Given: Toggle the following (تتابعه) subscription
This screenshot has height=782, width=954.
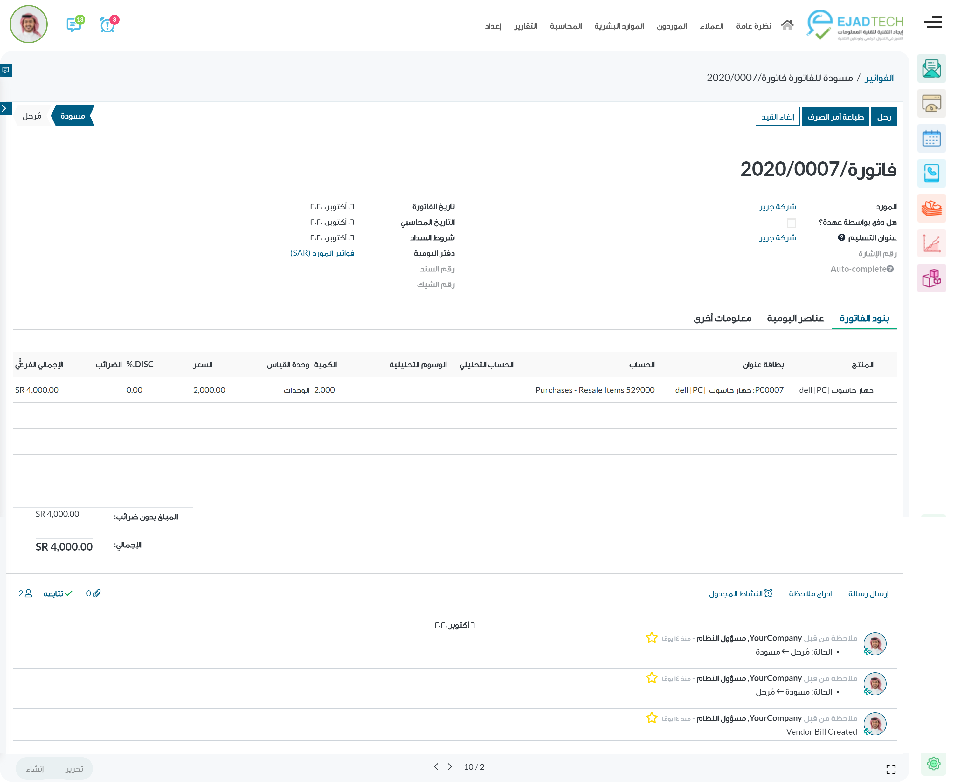Looking at the screenshot, I should [x=58, y=594].
